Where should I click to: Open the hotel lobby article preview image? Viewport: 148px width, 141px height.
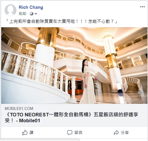click(x=74, y=65)
